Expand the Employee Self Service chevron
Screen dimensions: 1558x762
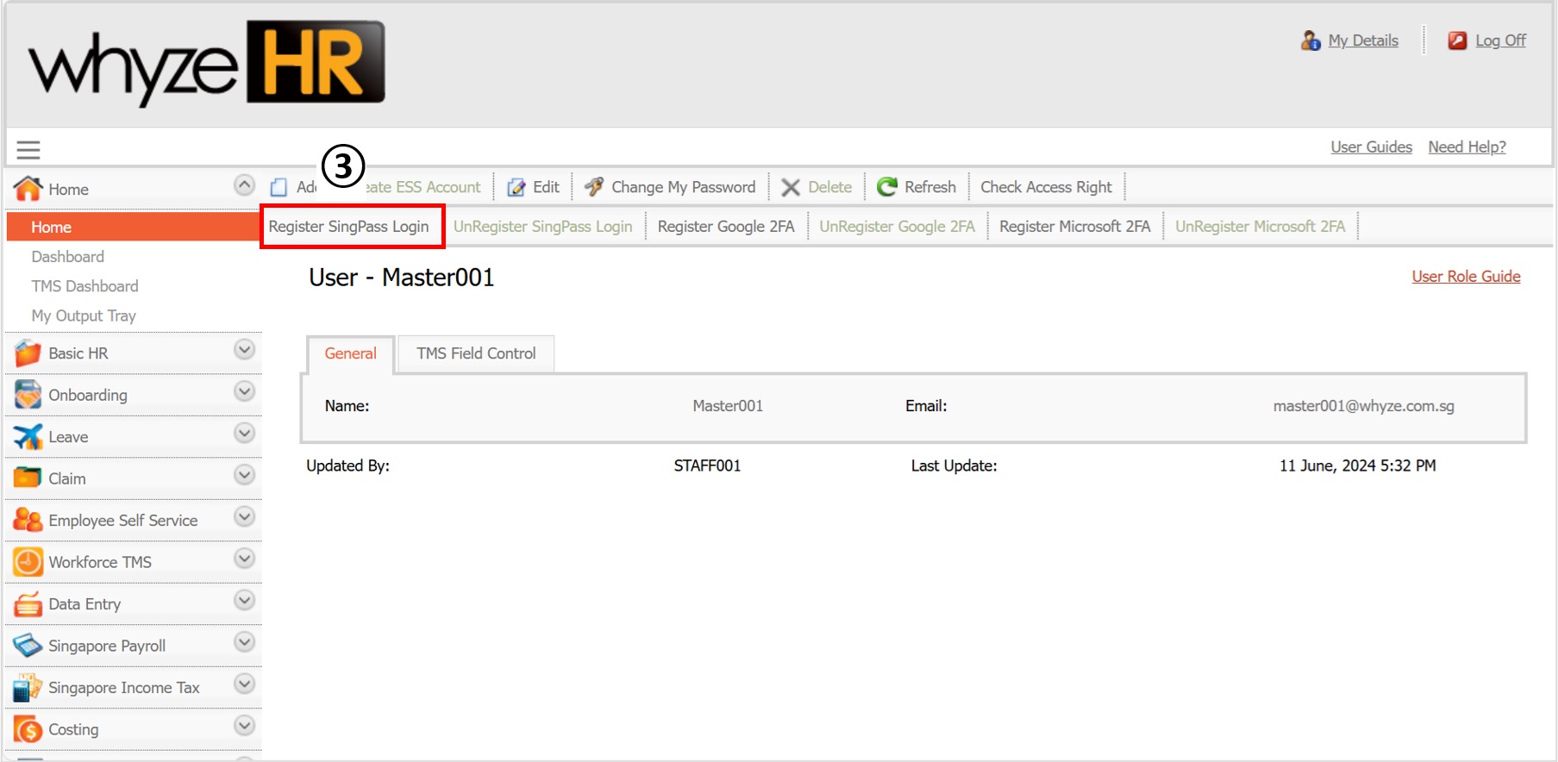[x=245, y=517]
